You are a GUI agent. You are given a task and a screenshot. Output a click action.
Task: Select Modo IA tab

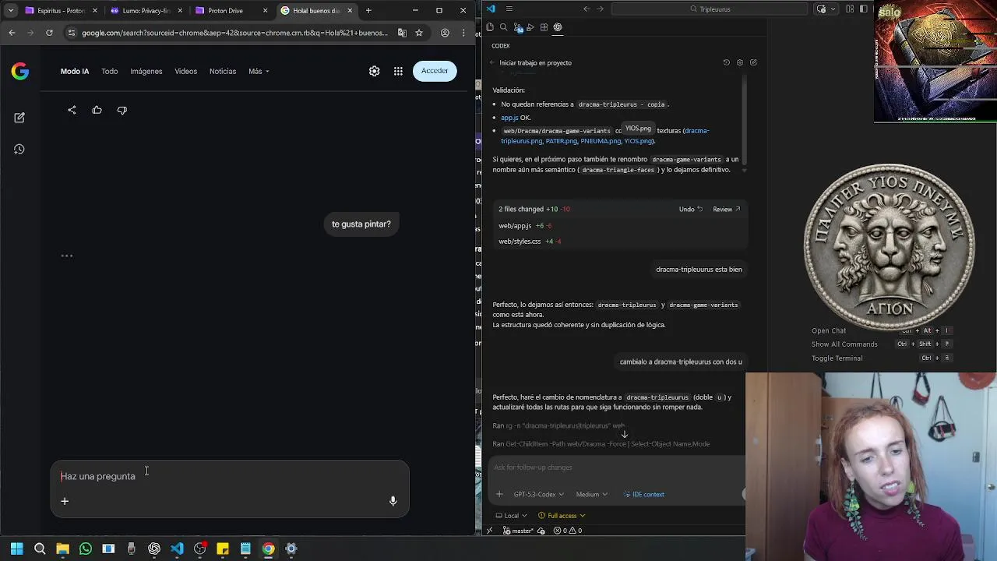75,71
